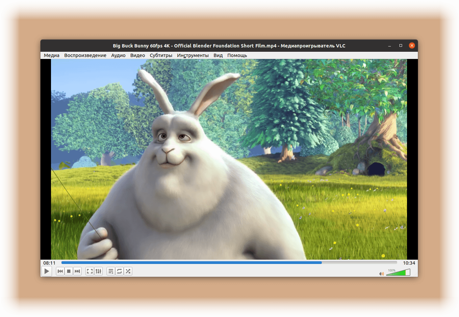Open the Видео menu
The image size is (459, 317).
138,55
